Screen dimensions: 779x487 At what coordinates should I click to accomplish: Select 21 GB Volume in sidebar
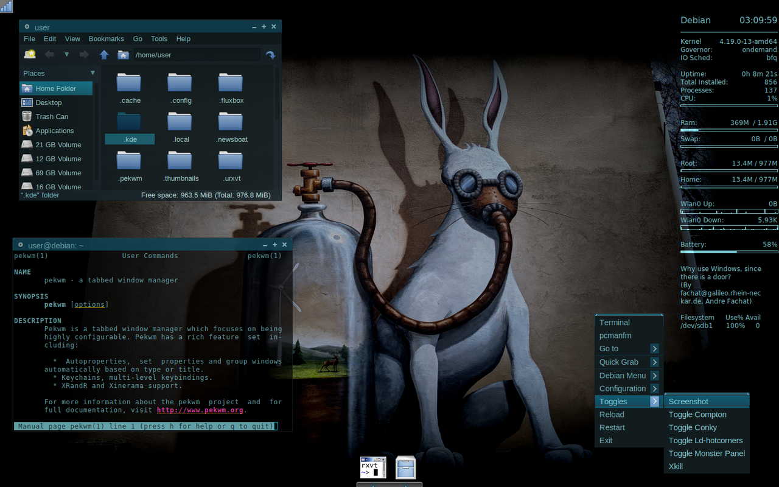click(x=56, y=144)
